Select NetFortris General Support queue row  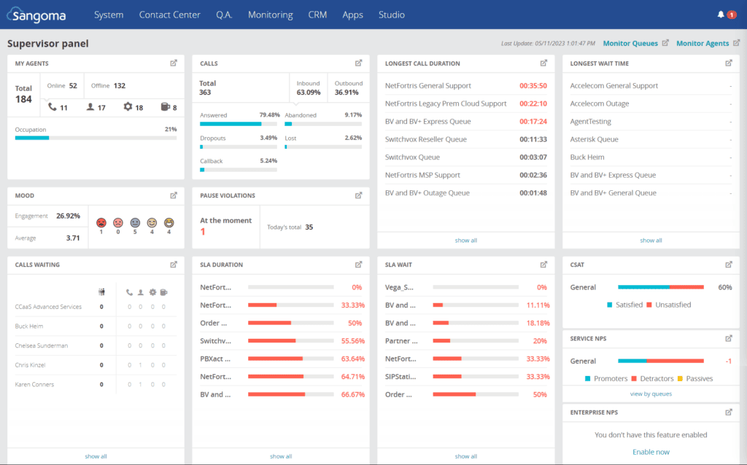click(466, 86)
